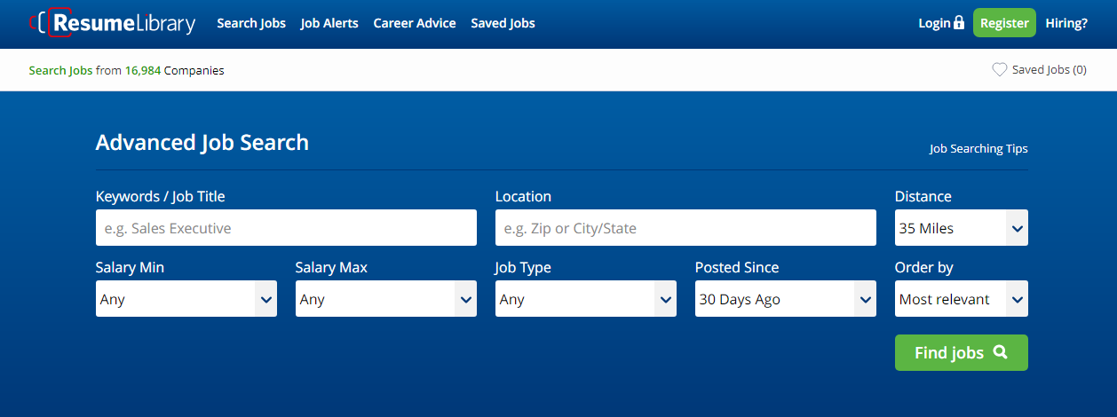Expand the Salary Min dropdown
1117x417 pixels.
(186, 299)
